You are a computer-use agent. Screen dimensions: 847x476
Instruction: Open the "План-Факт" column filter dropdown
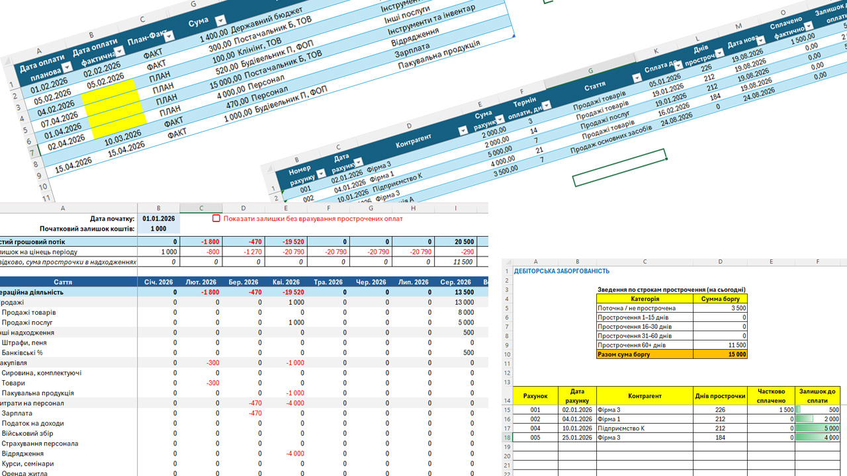pos(169,36)
